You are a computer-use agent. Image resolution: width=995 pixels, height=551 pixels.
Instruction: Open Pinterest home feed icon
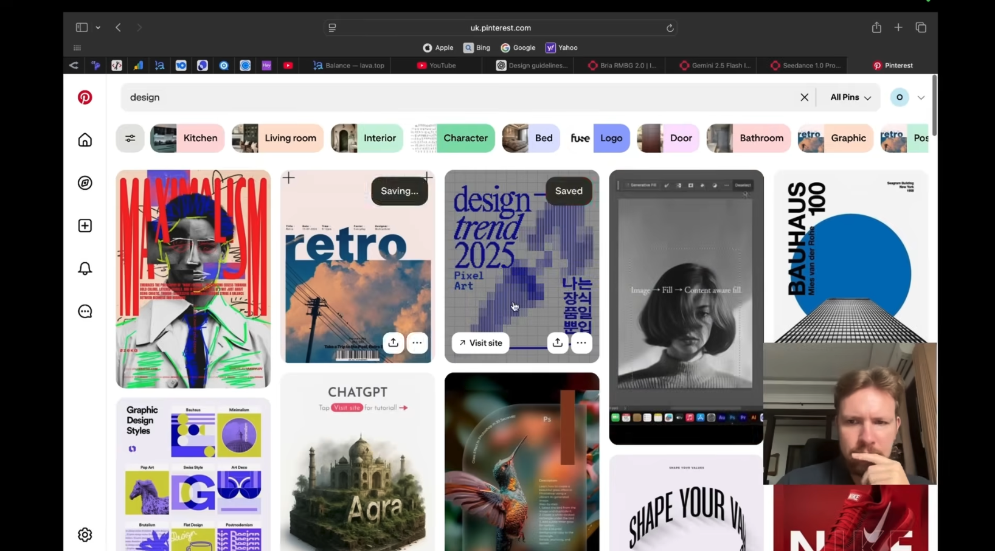(85, 140)
